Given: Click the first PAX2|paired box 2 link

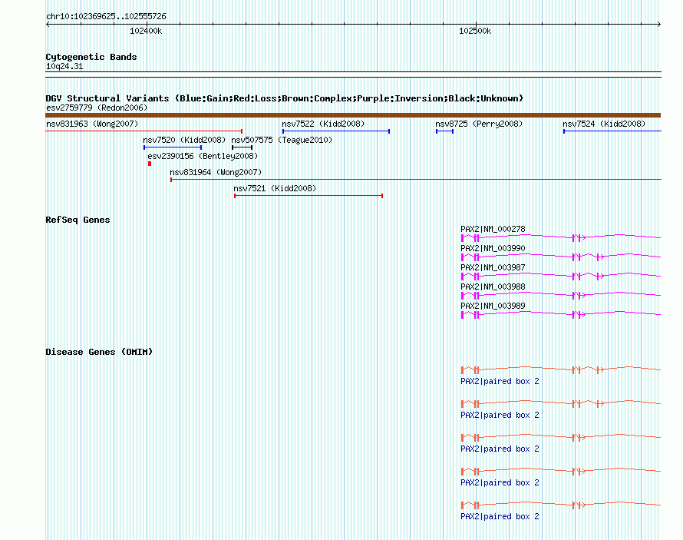Looking at the screenshot, I should 500,381.
